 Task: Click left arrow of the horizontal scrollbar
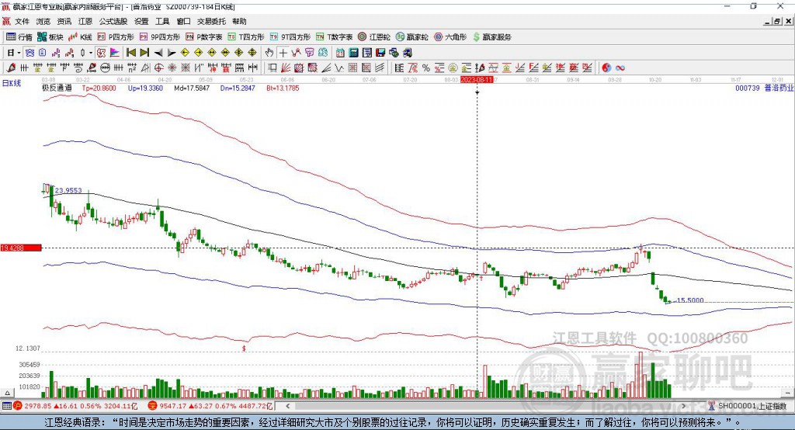coord(288,406)
